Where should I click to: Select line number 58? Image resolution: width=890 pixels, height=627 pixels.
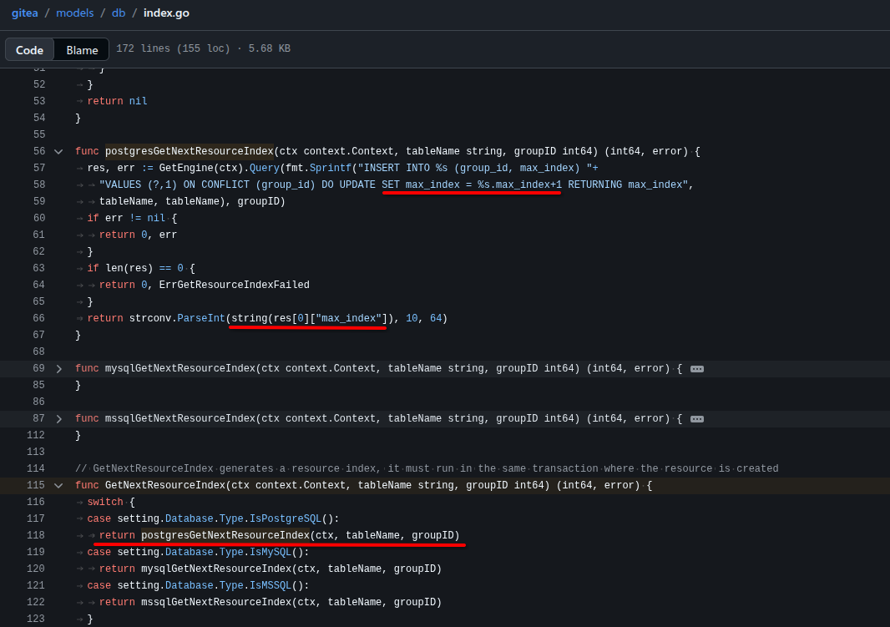[x=39, y=185]
